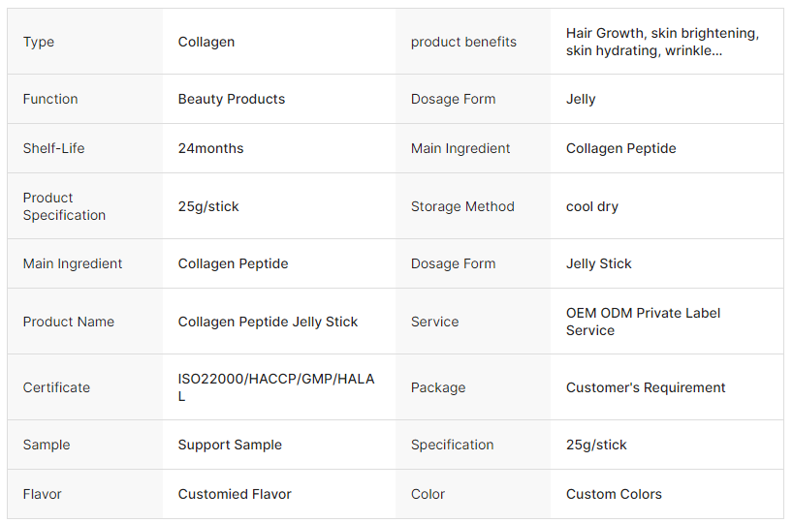Select the "Support Sample" value
This screenshot has height=523, width=793.
pyautogui.click(x=230, y=445)
